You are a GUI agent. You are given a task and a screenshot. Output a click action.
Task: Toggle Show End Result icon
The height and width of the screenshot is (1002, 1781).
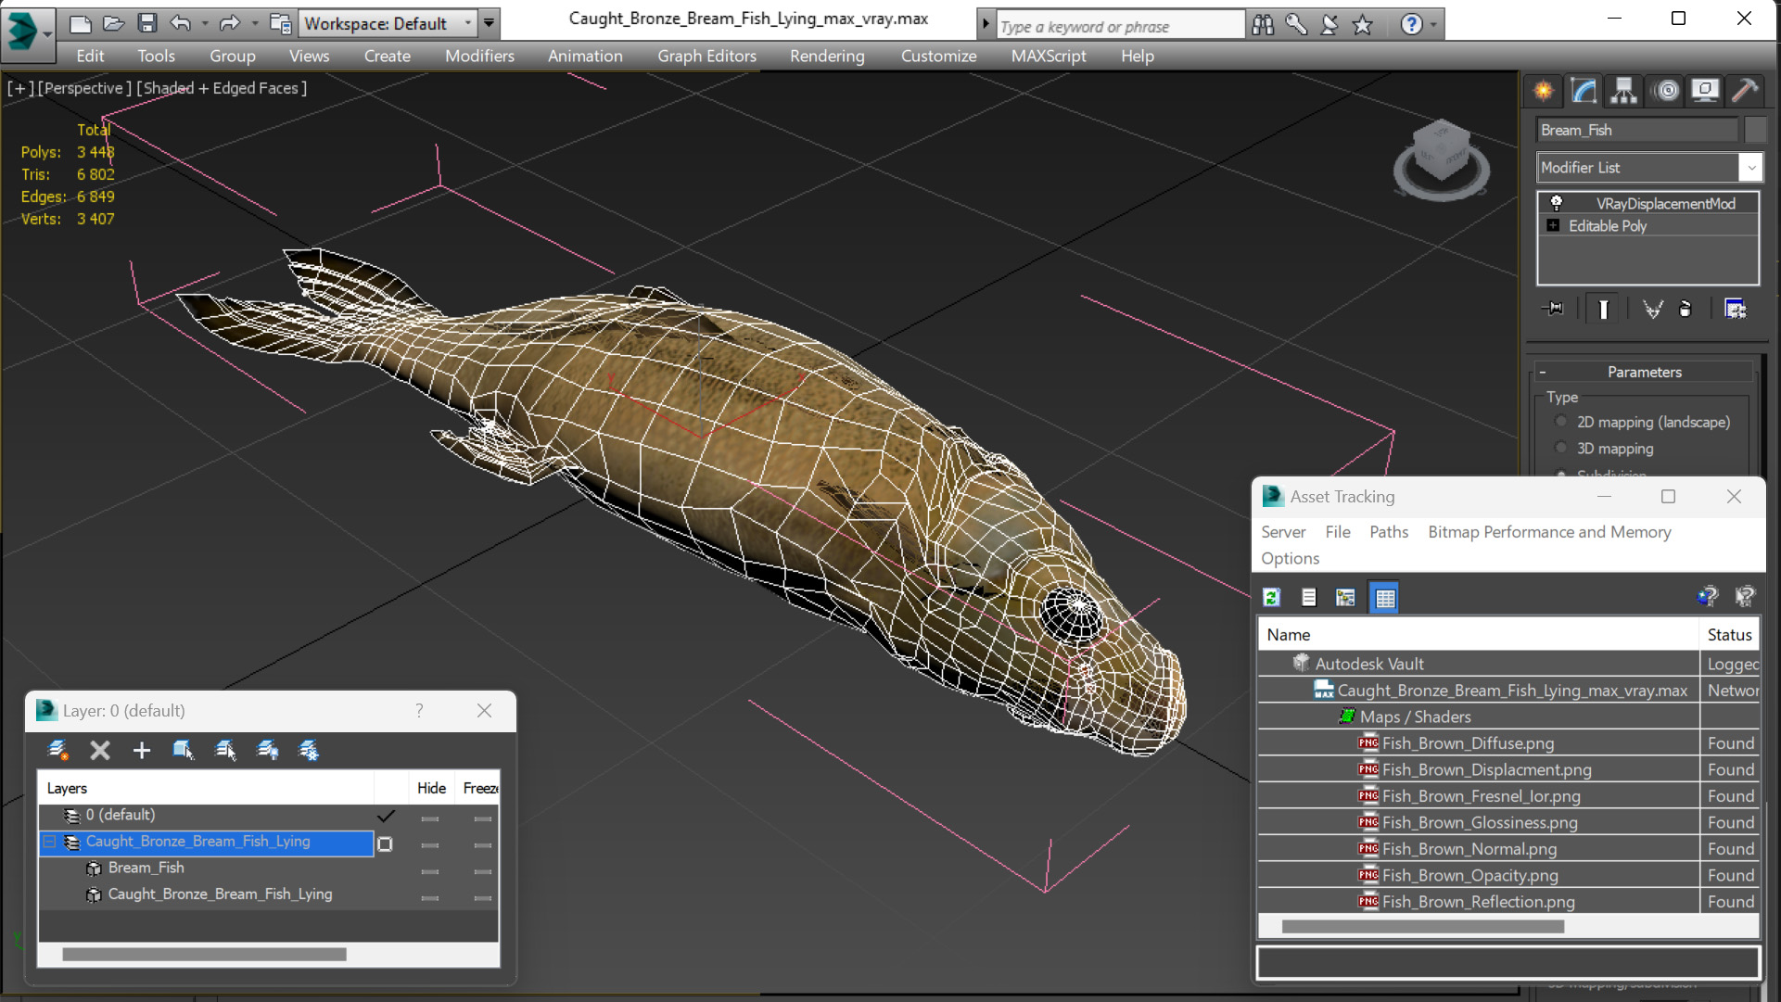[x=1603, y=309]
